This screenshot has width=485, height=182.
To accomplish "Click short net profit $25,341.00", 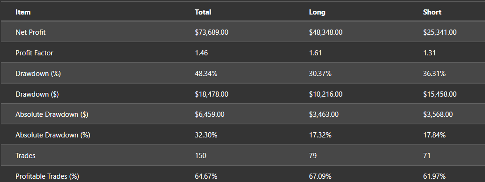I will pos(440,32).
